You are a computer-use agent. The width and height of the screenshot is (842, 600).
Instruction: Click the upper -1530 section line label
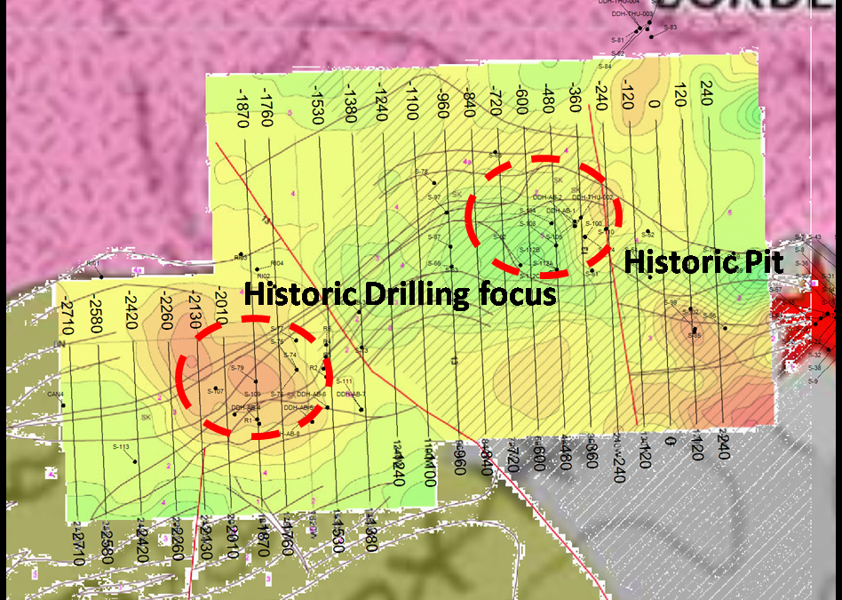coord(317,104)
